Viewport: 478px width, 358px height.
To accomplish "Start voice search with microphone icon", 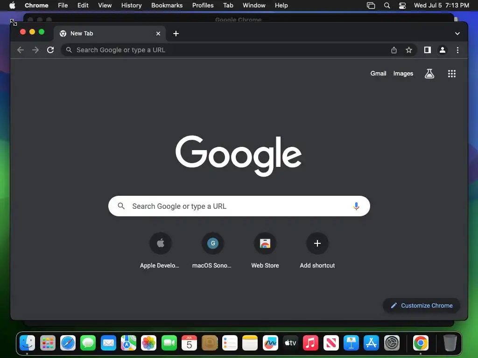I will 356,206.
